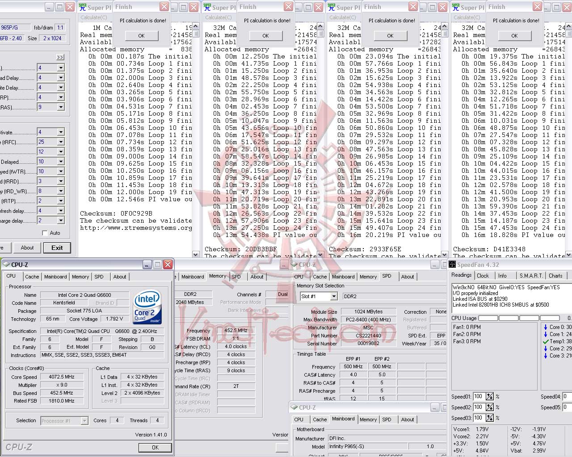Click the CPU-Z icon in the Q6600 window title
The width and height of the screenshot is (572, 457).
[6, 265]
